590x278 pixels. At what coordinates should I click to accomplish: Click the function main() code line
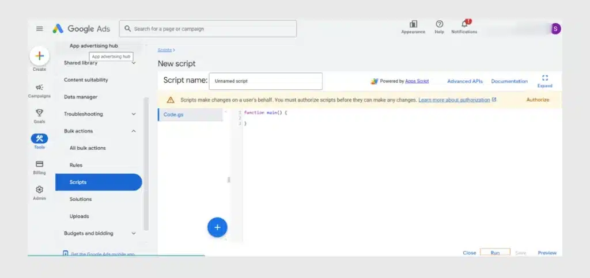(266, 113)
